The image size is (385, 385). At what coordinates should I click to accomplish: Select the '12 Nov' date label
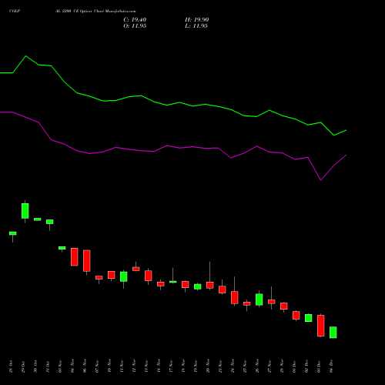(134, 366)
